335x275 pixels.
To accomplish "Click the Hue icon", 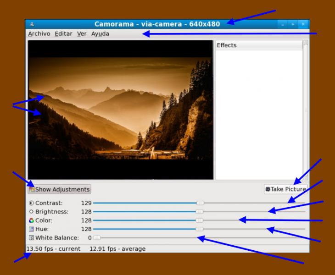I will 31,229.
